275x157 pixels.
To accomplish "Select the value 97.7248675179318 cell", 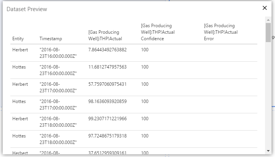I will 107,136.
